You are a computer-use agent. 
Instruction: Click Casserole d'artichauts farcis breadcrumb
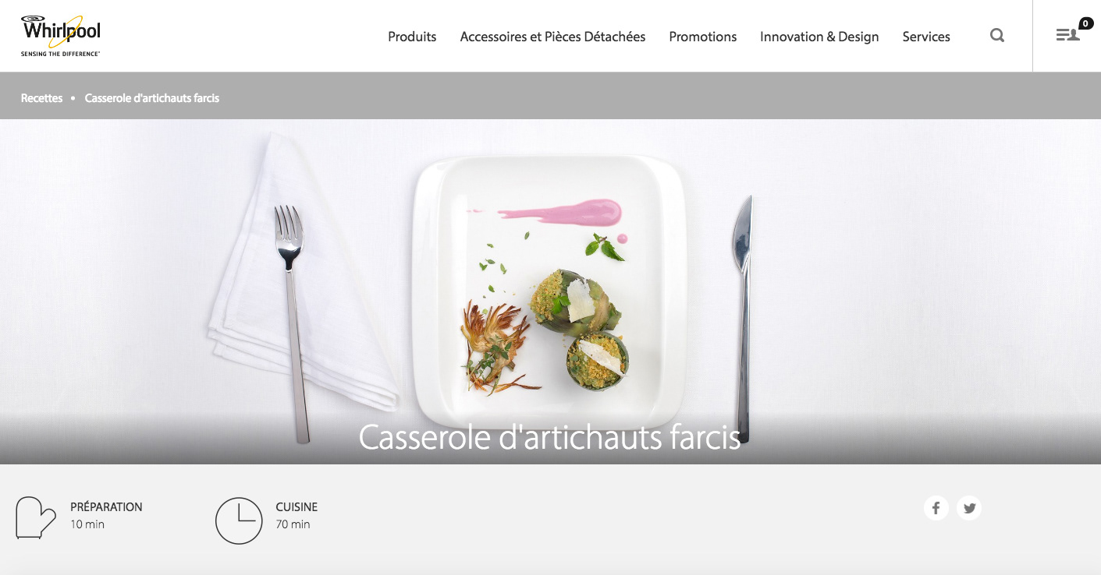click(152, 98)
